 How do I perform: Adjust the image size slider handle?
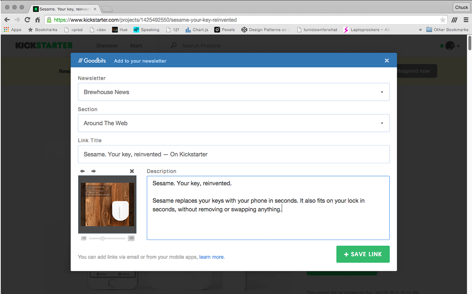pyautogui.click(x=103, y=239)
